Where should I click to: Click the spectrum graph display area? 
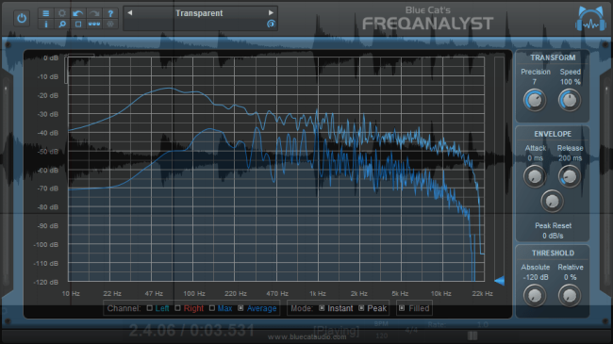276,169
